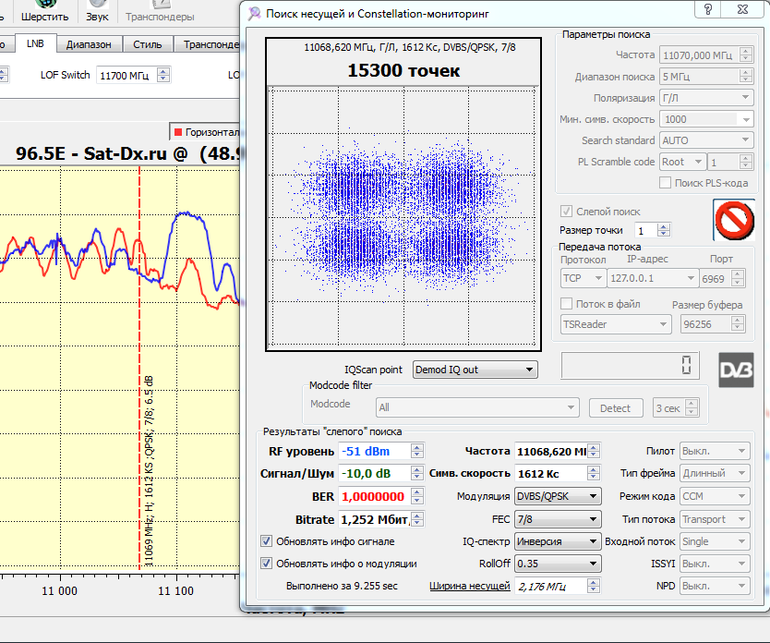This screenshot has width=770, height=643.
Task: Click the Транспондеры toolbar button
Action: click(x=160, y=12)
